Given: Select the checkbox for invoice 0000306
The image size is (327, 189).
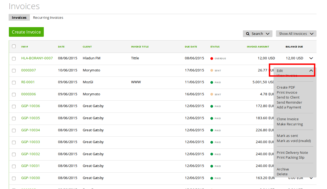Looking at the screenshot, I should [14, 95].
